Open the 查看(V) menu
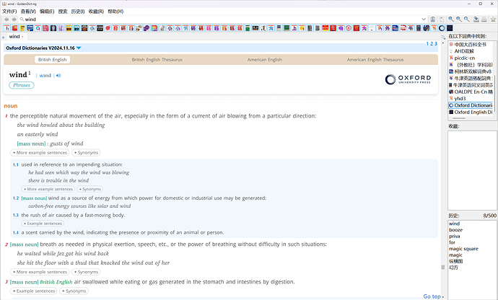The width and height of the screenshot is (498, 300). click(28, 12)
